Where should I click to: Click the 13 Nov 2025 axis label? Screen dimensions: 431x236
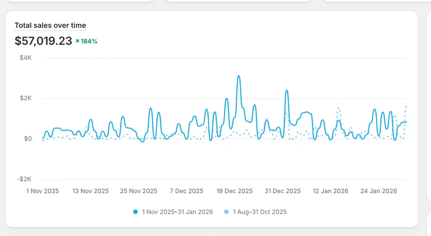91,191
